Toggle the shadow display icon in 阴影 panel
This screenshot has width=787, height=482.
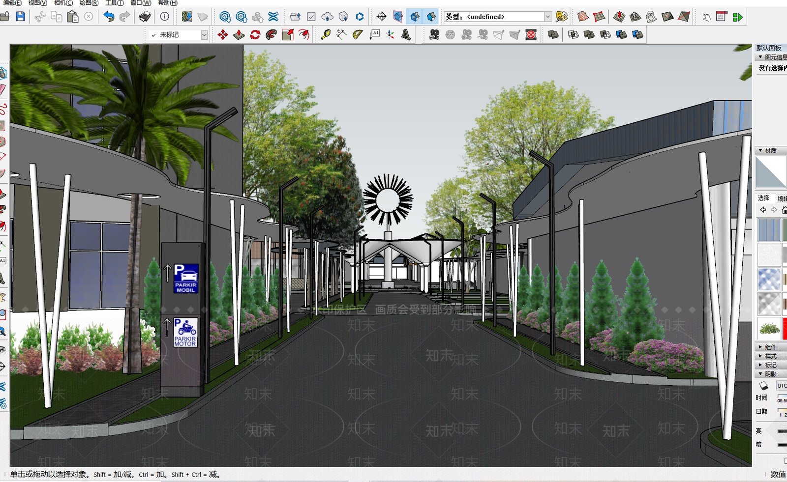point(763,386)
